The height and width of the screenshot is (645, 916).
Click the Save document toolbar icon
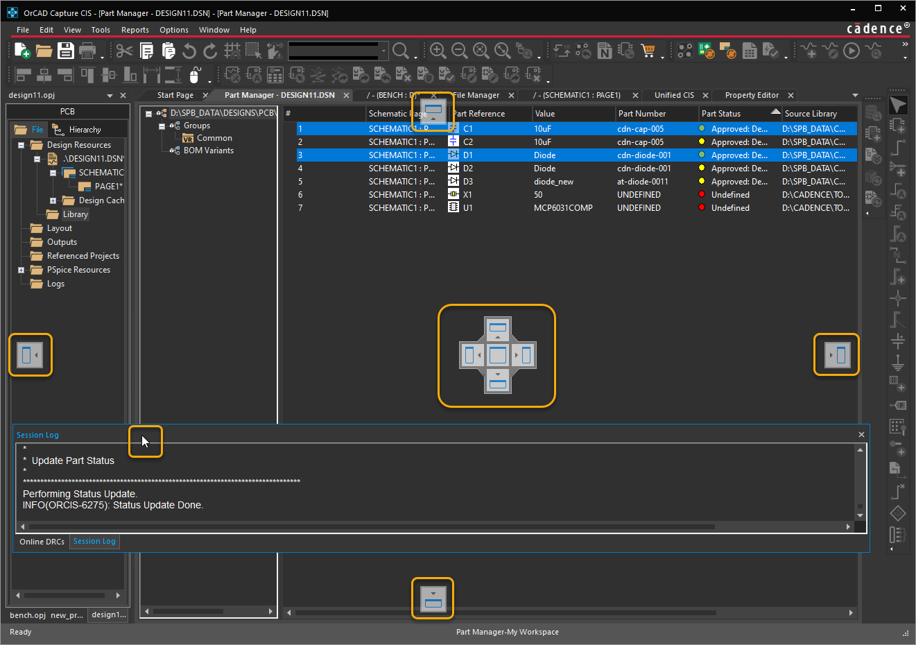tap(65, 51)
